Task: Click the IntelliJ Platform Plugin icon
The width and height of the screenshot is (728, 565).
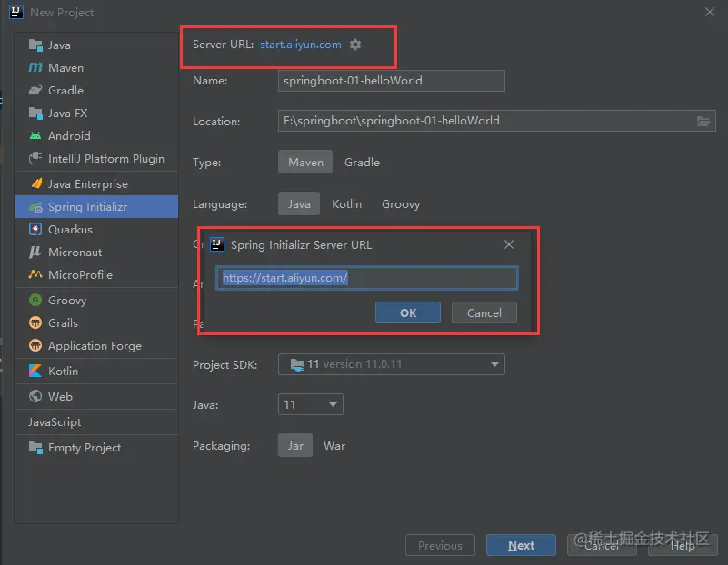Action: pyautogui.click(x=35, y=158)
